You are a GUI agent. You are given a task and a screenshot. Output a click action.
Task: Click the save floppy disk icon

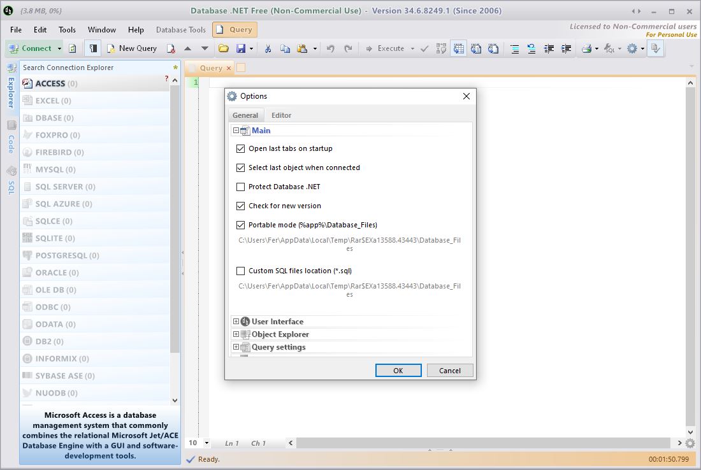click(241, 48)
